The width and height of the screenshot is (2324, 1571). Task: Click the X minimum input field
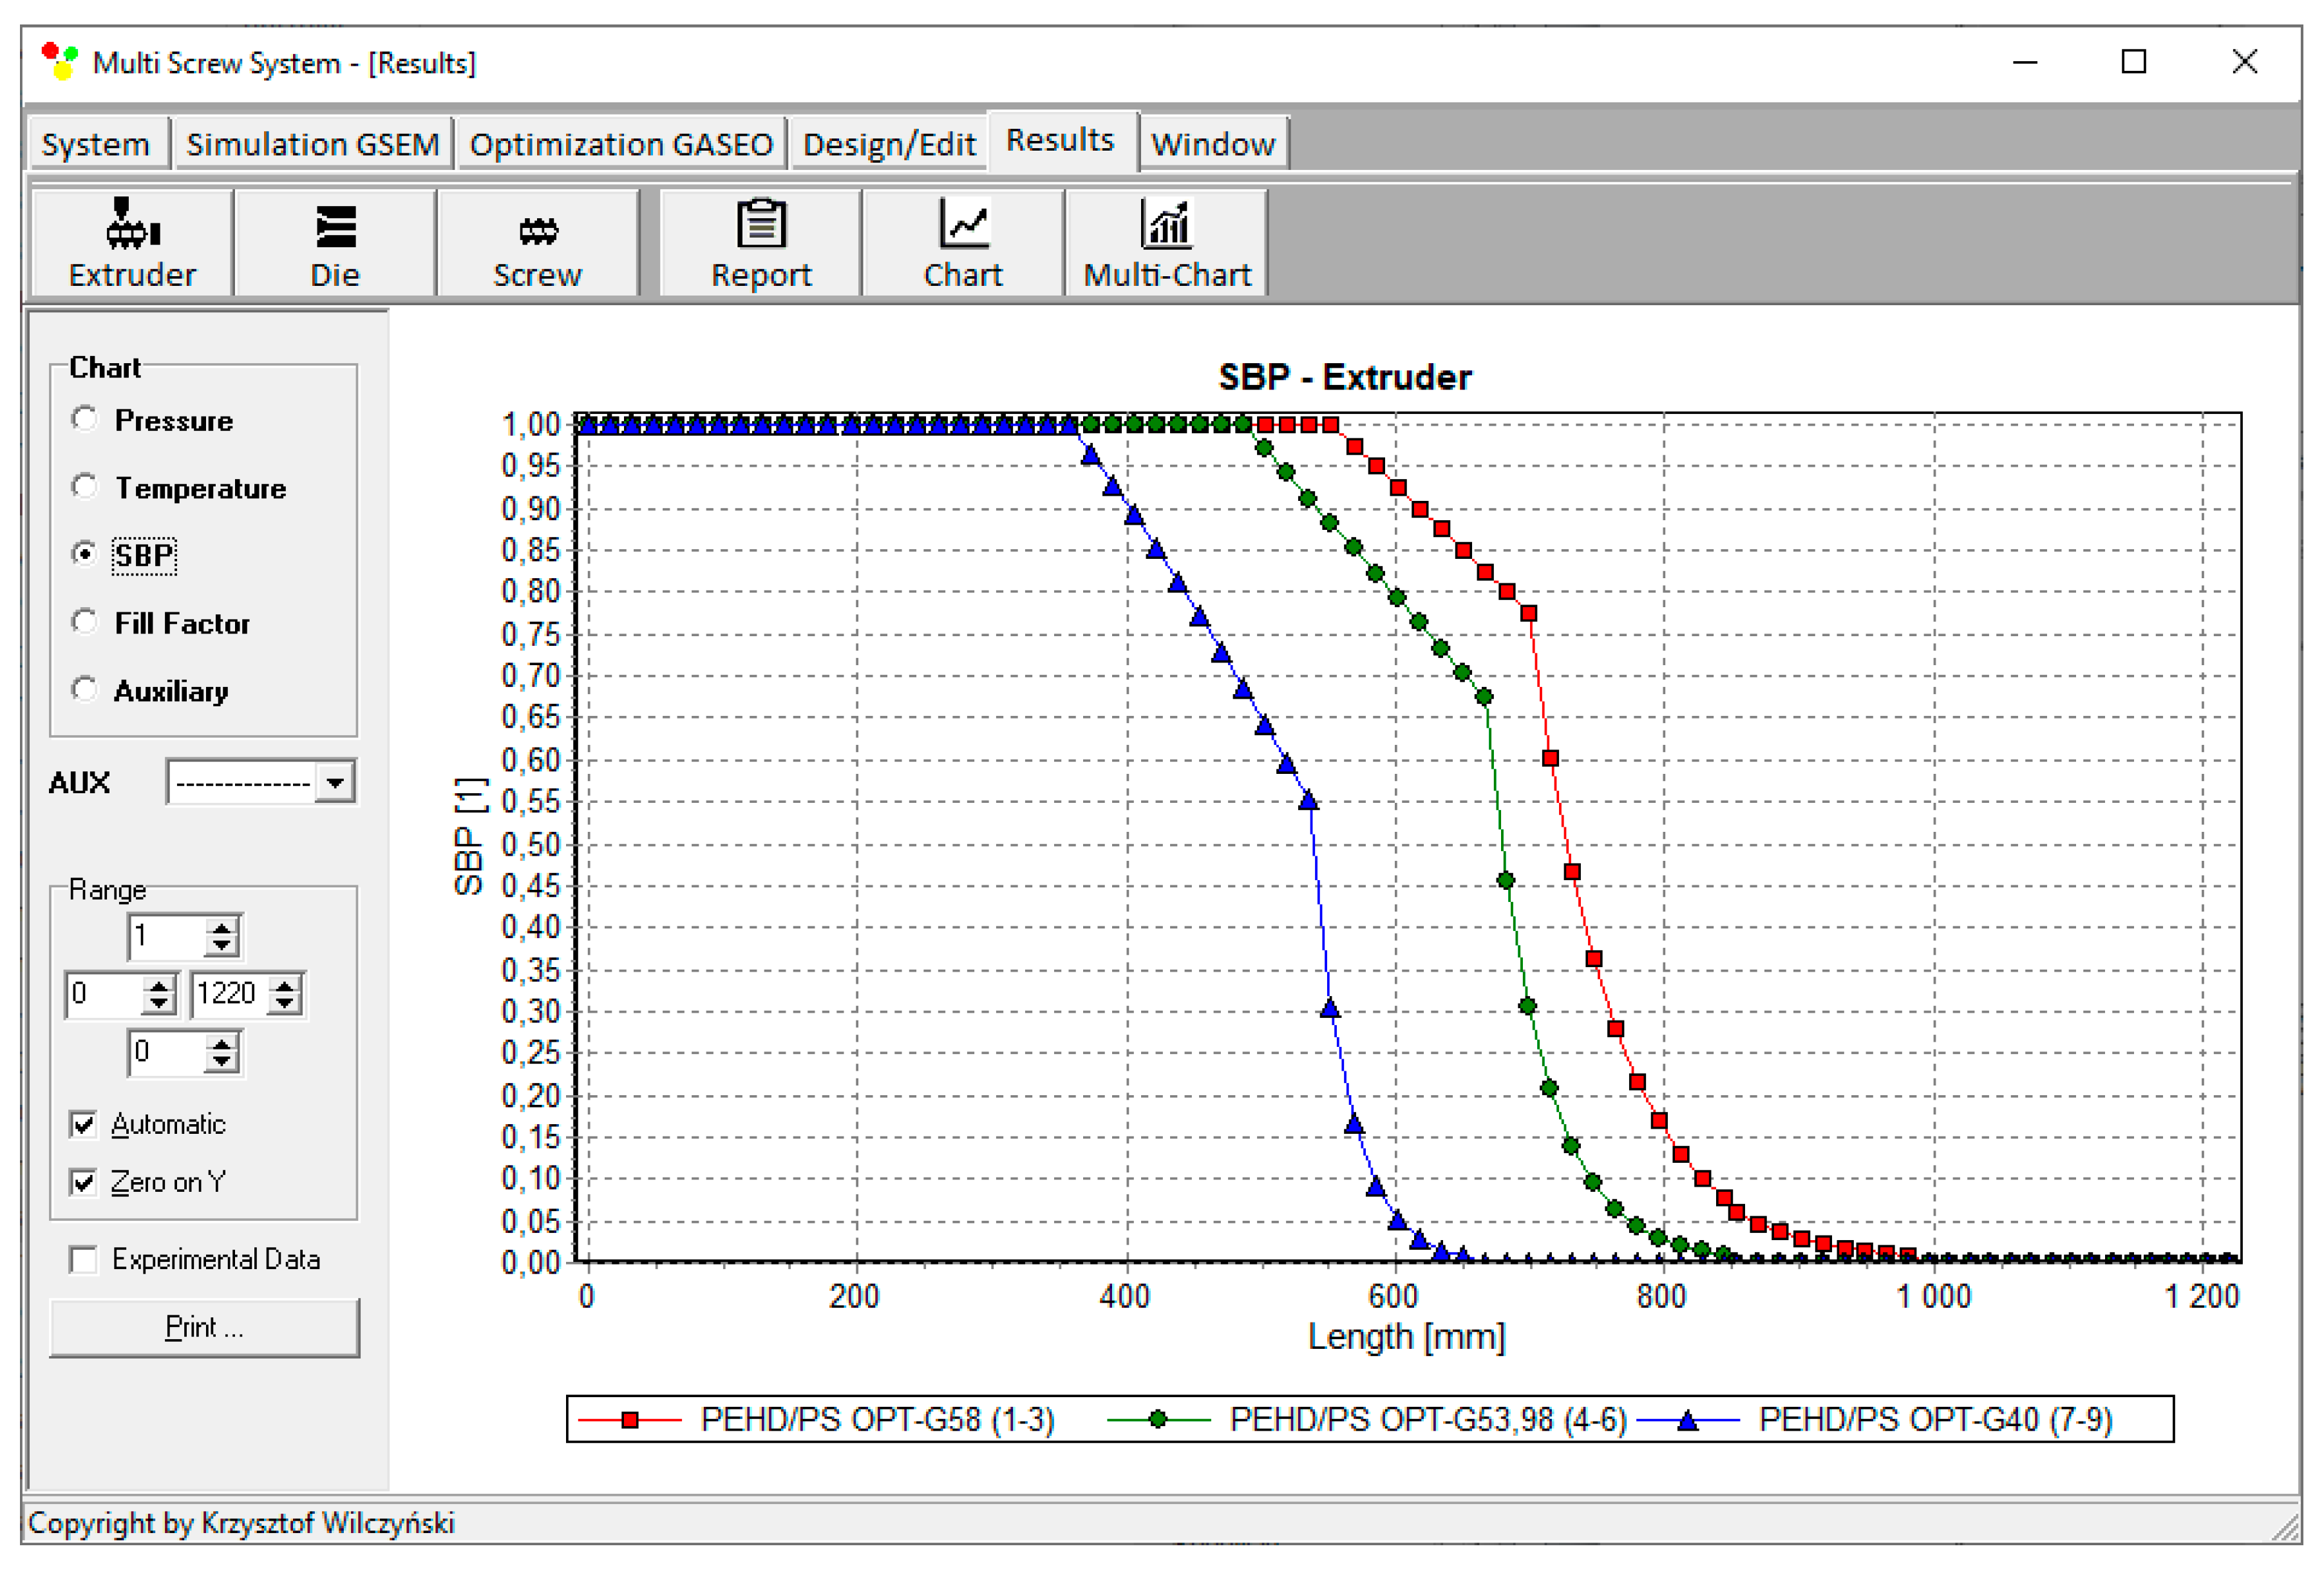tap(104, 994)
